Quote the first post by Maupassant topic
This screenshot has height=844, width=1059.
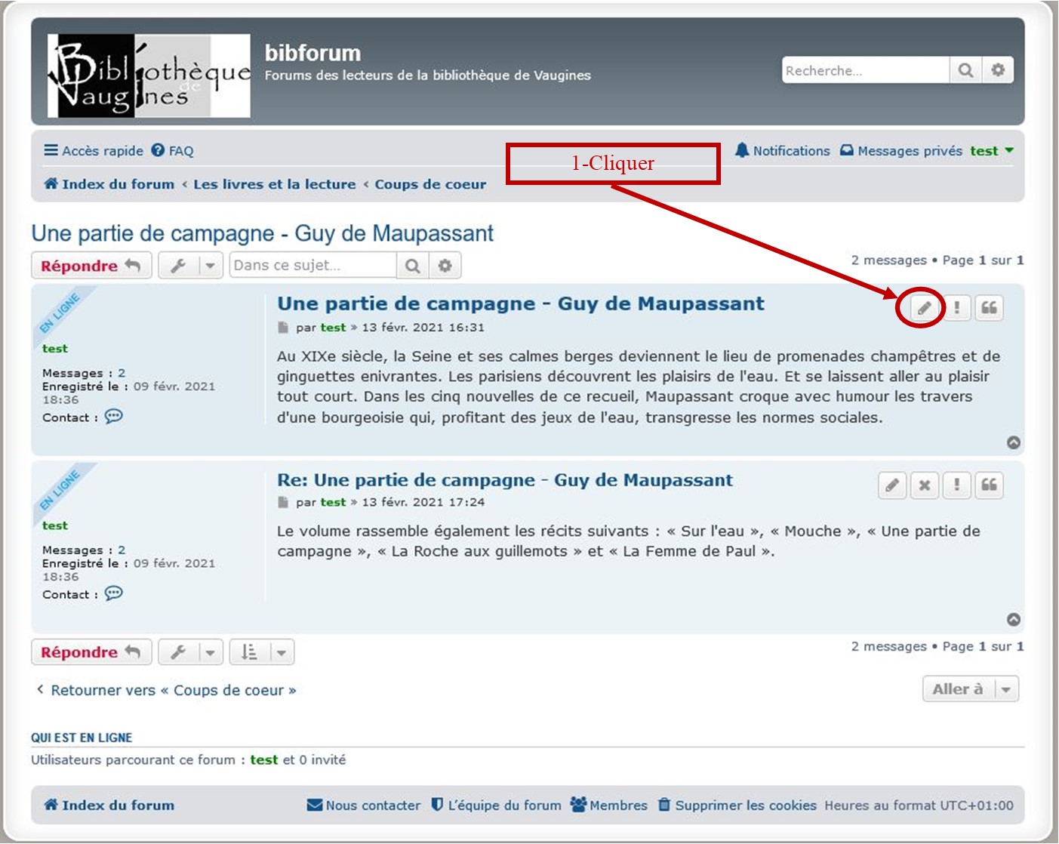[989, 308]
